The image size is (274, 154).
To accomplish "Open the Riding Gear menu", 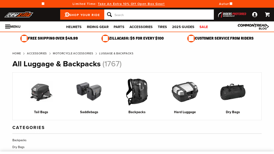I will tap(98, 27).
